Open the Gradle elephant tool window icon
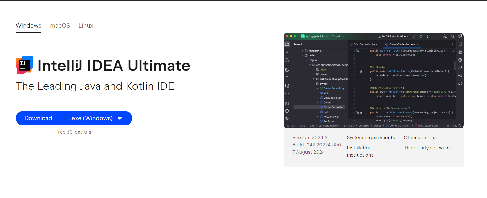 tap(460, 68)
